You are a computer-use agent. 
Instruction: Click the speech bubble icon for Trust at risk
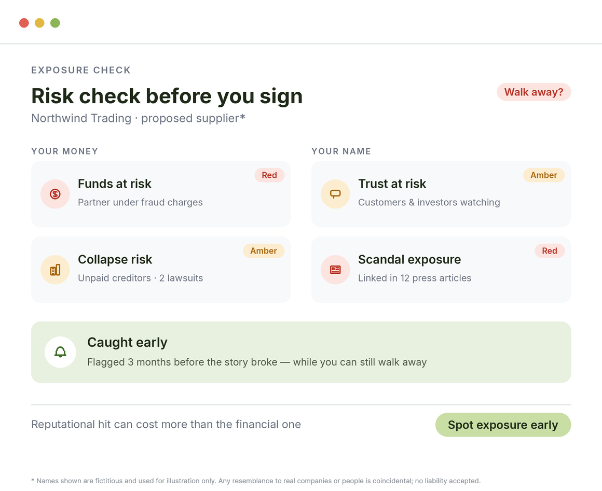point(335,194)
